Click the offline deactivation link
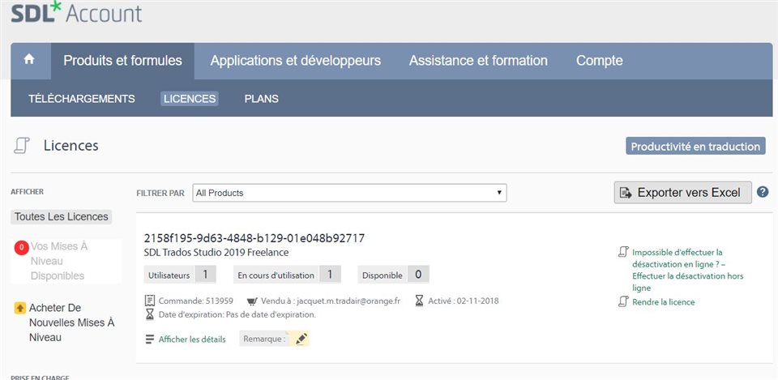Screen dimensions: 778x380 pos(688,270)
